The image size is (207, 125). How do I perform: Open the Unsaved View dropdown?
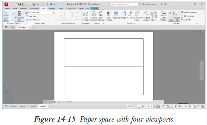coord(40,13)
